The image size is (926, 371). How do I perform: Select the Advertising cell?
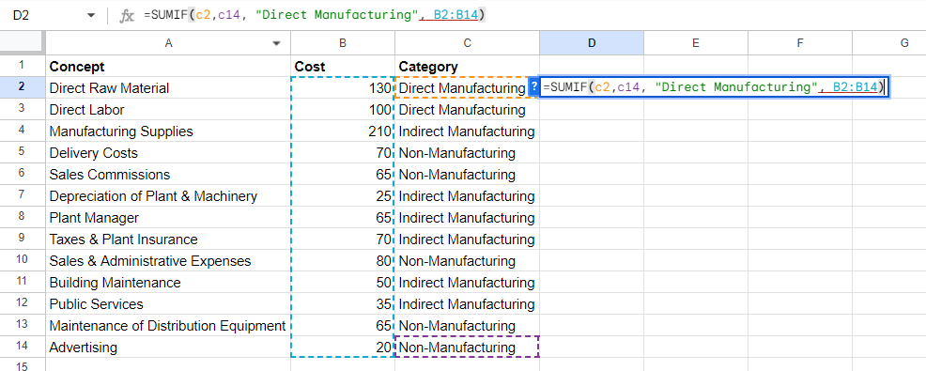click(x=168, y=348)
